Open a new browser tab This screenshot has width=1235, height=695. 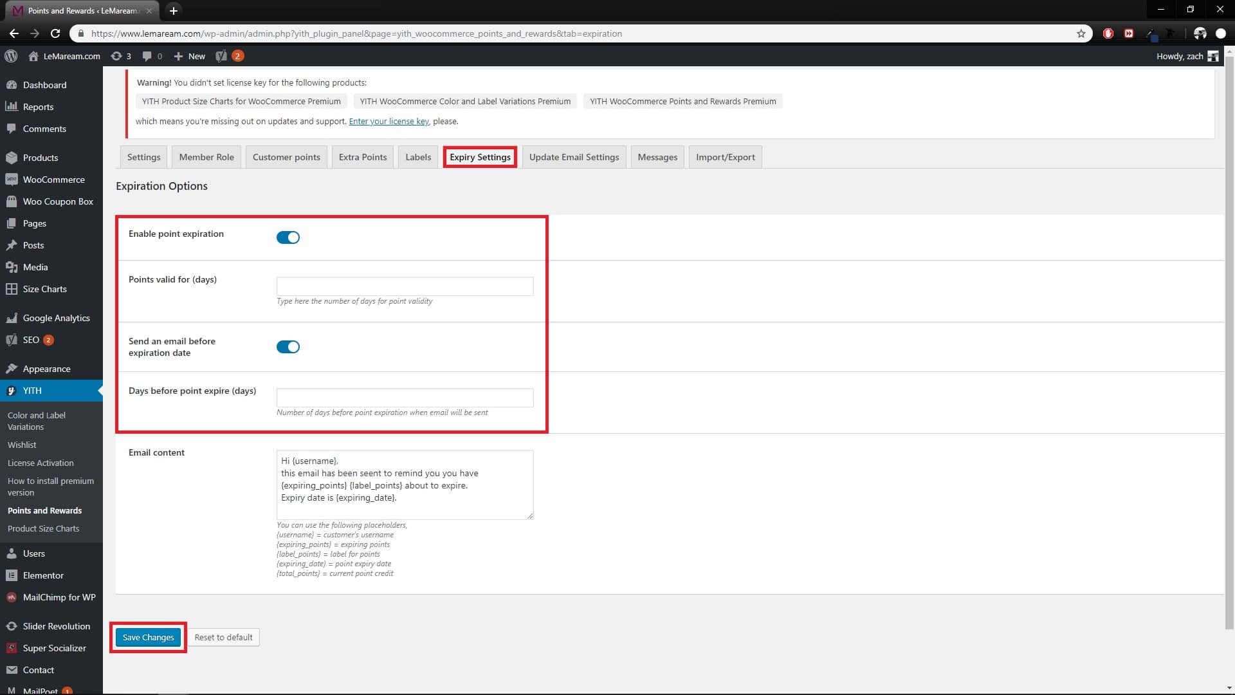coord(173,10)
